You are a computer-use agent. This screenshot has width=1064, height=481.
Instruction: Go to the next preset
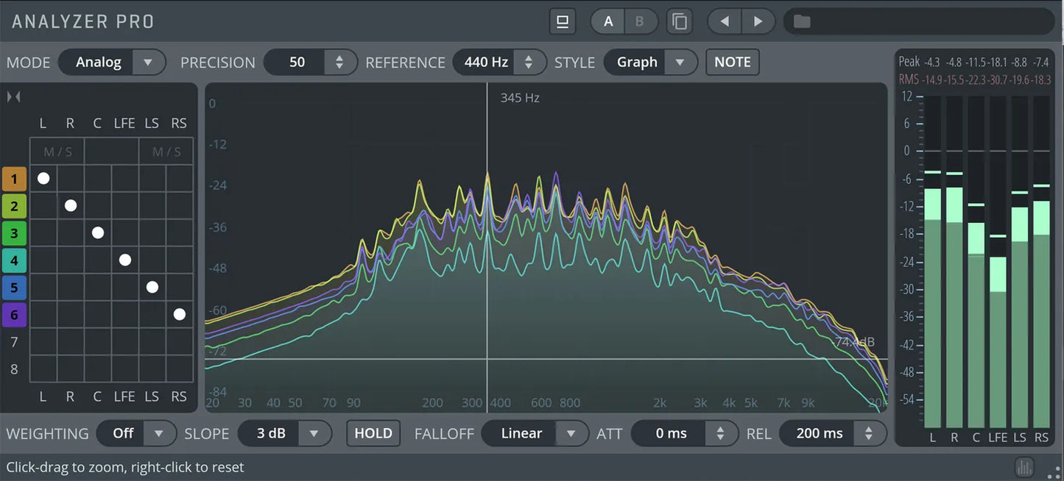(758, 21)
